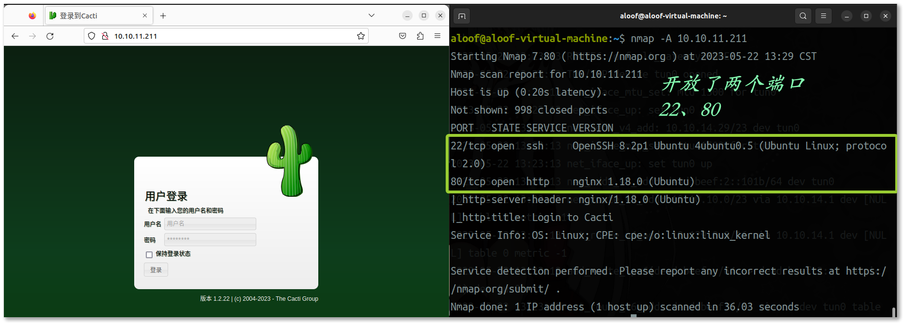The height and width of the screenshot is (323, 903).
Task: Click the 用户名 username input field
Action: [210, 224]
